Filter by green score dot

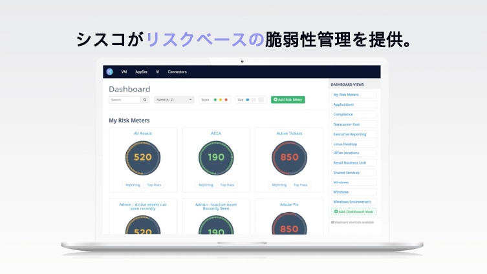coord(215,100)
